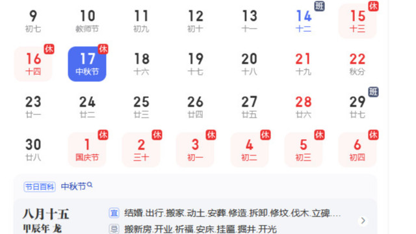Select holiday date 6 labeled 初四
This screenshot has height=234, width=416.
(x=357, y=150)
